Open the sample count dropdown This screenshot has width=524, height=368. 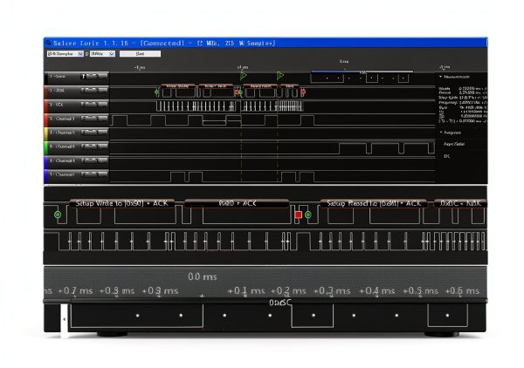pyautogui.click(x=65, y=54)
